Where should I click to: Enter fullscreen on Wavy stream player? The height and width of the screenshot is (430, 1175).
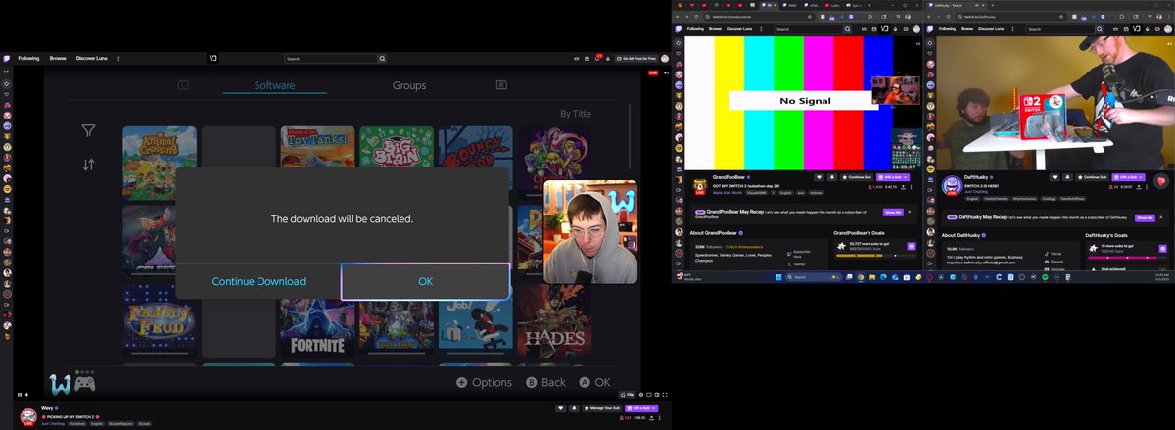coord(664,394)
